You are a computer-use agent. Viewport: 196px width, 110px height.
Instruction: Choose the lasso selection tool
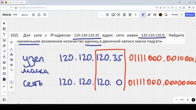coord(11,70)
